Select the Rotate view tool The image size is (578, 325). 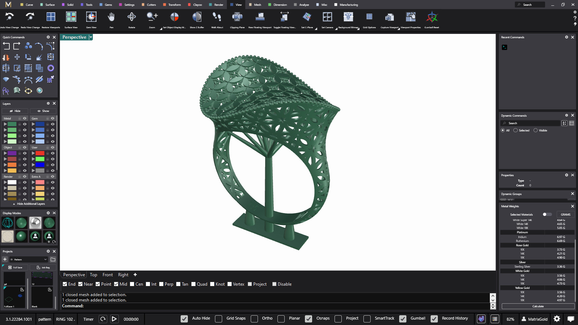[x=131, y=17]
